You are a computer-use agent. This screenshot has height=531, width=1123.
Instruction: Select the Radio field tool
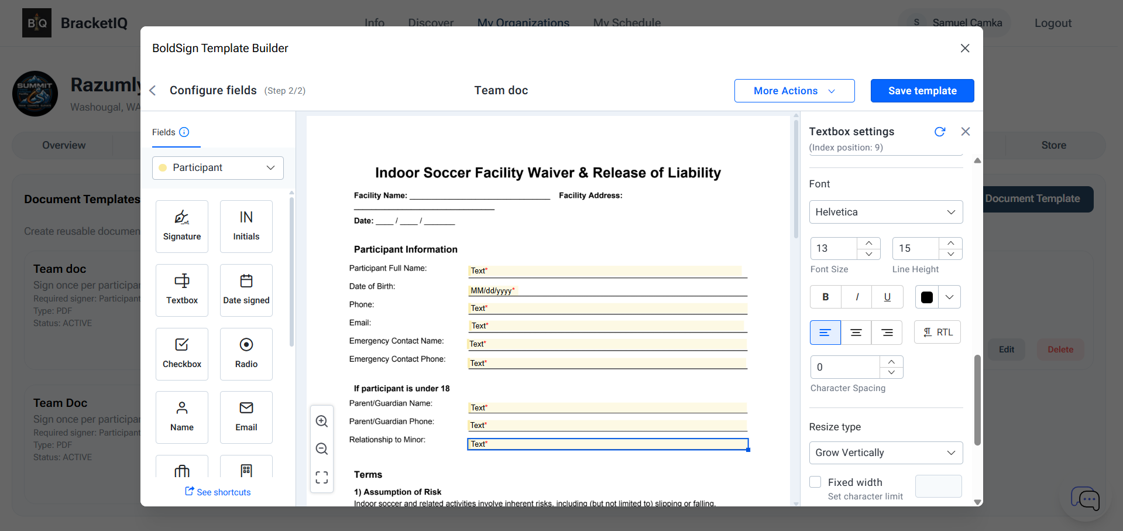(x=246, y=354)
